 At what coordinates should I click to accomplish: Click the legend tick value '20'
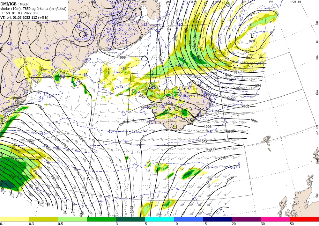[234, 224]
